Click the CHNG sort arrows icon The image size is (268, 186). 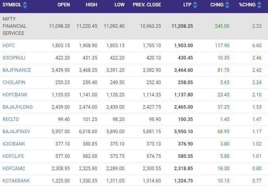point(227,5)
